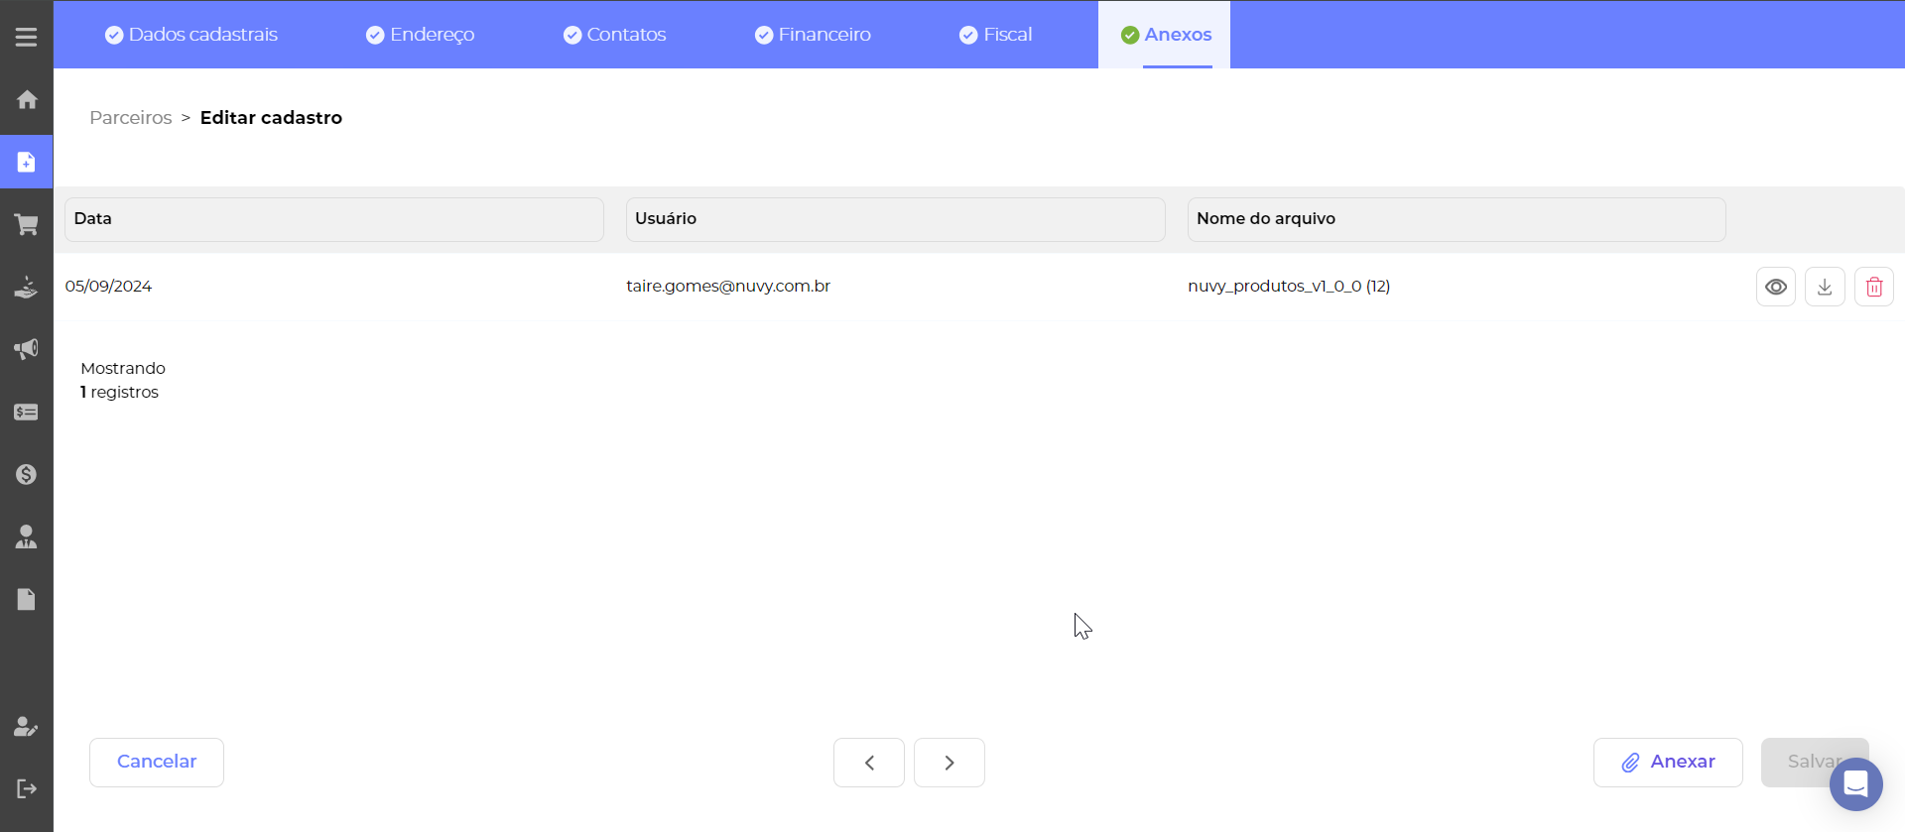Click the dollar coin sidebar icon
The image size is (1905, 832).
pyautogui.click(x=27, y=474)
